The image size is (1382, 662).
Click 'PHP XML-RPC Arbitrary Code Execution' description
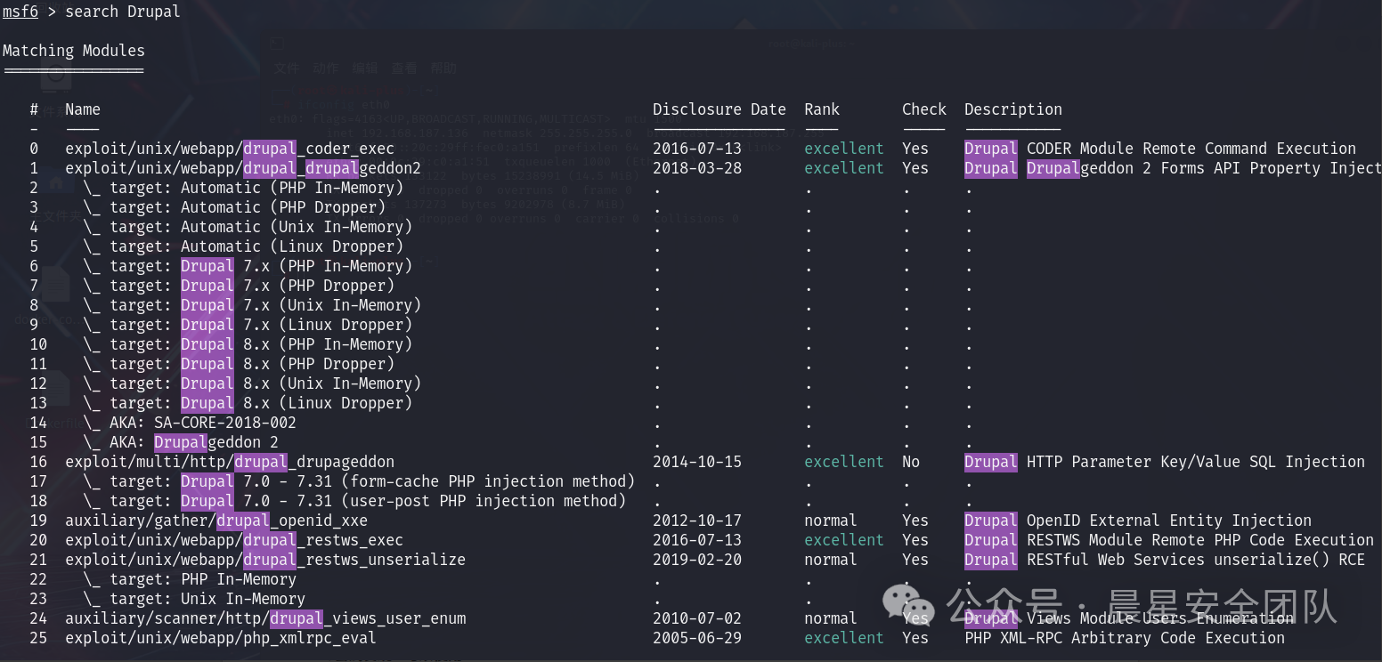click(1125, 638)
